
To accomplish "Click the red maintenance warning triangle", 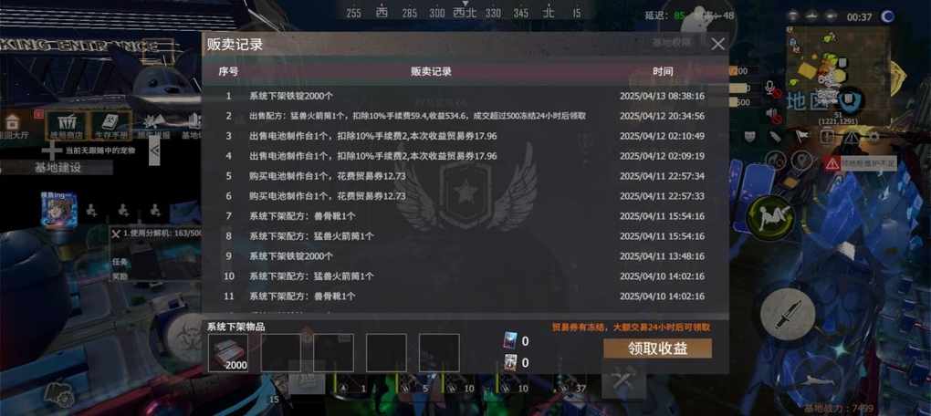I will [x=832, y=164].
